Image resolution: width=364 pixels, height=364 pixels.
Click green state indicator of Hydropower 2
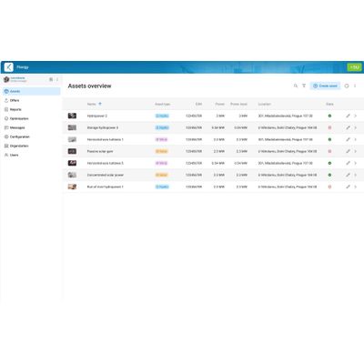[x=329, y=116]
